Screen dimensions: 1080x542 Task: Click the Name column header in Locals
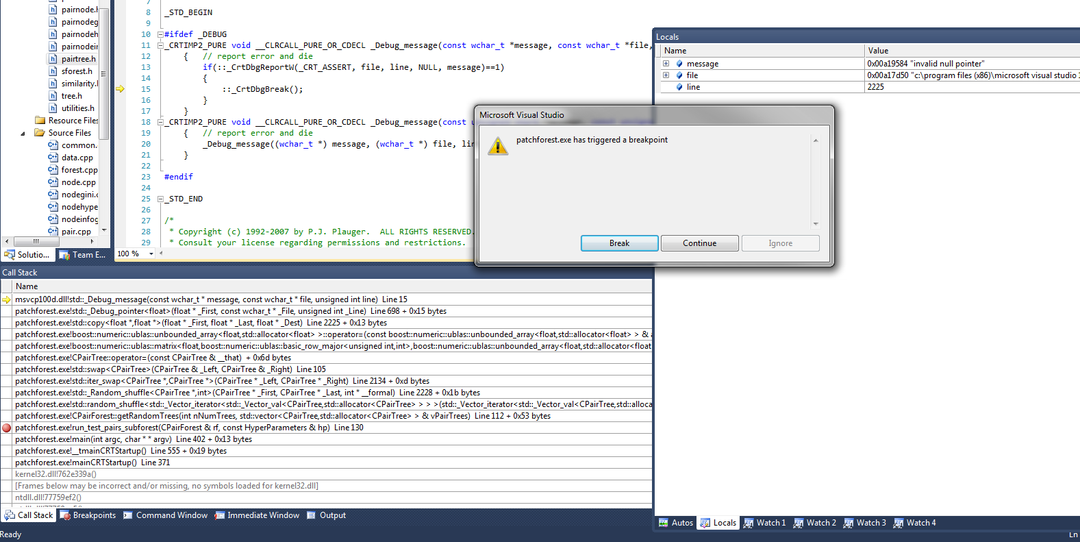[762, 51]
